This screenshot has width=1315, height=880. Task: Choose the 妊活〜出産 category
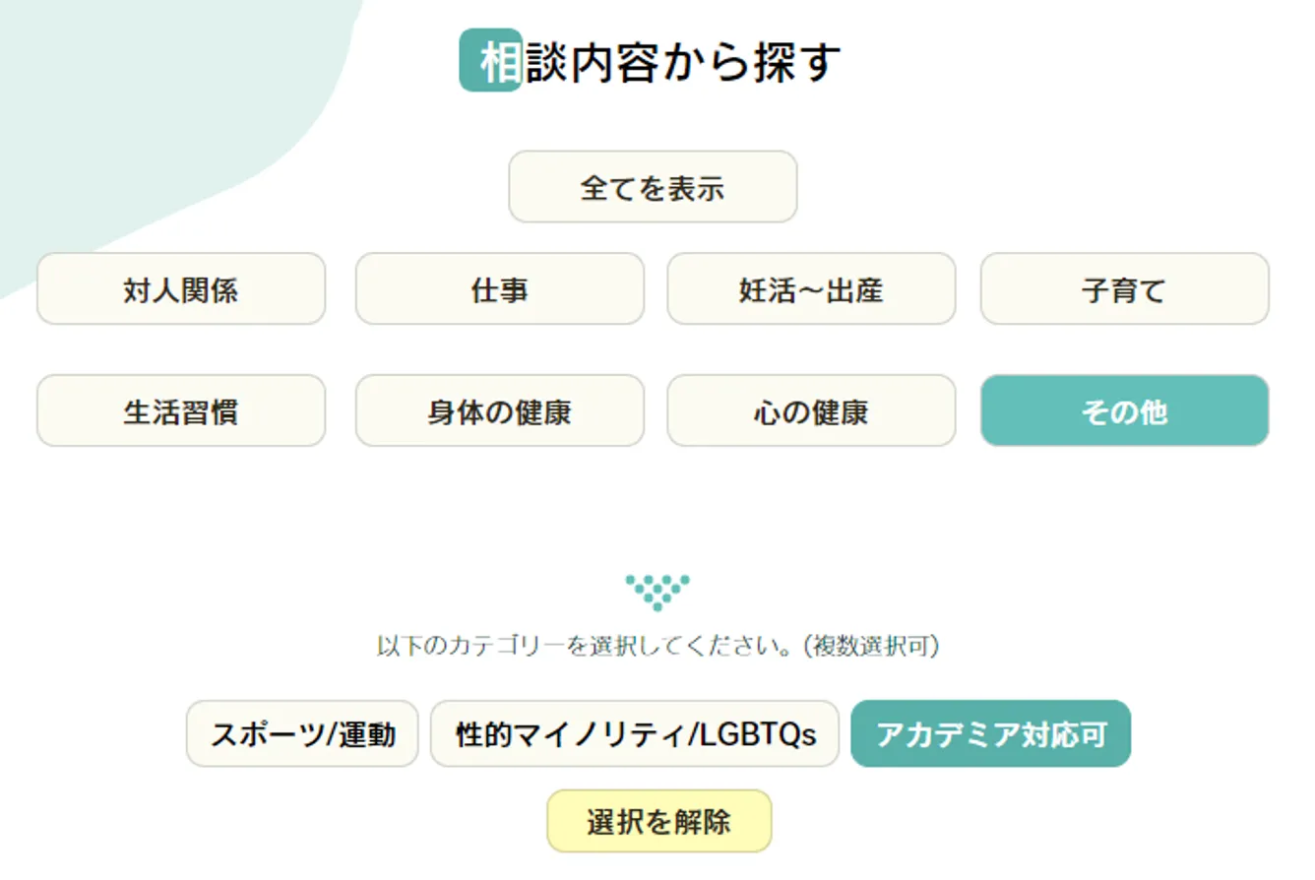tap(812, 289)
